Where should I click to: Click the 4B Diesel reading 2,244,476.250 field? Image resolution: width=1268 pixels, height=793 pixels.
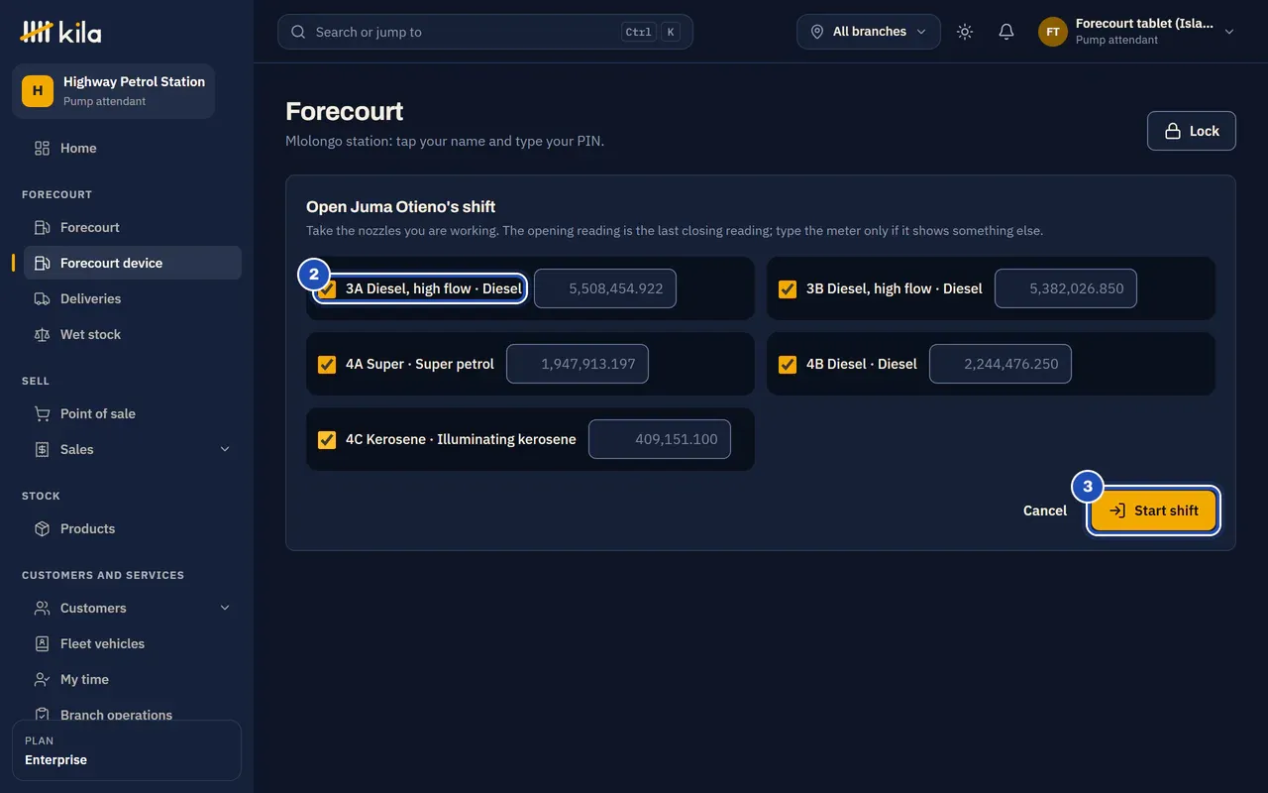pyautogui.click(x=1001, y=364)
